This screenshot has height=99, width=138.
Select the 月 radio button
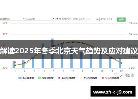(57, 19)
